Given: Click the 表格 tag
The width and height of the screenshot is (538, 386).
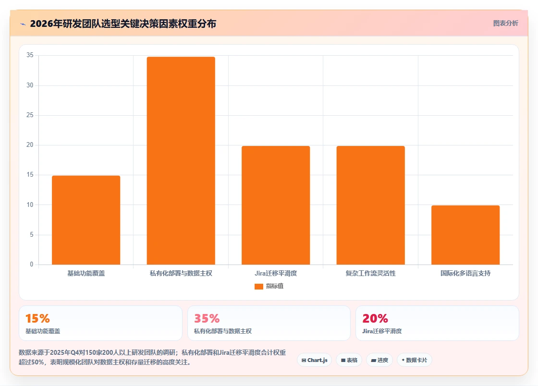Looking at the screenshot, I should coord(349,360).
